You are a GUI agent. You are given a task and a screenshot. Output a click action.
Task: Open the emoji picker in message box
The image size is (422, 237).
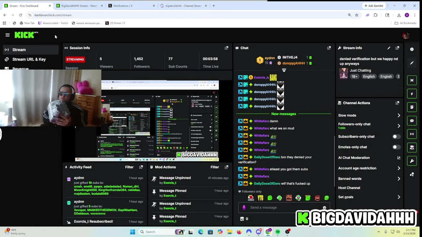[324, 208]
